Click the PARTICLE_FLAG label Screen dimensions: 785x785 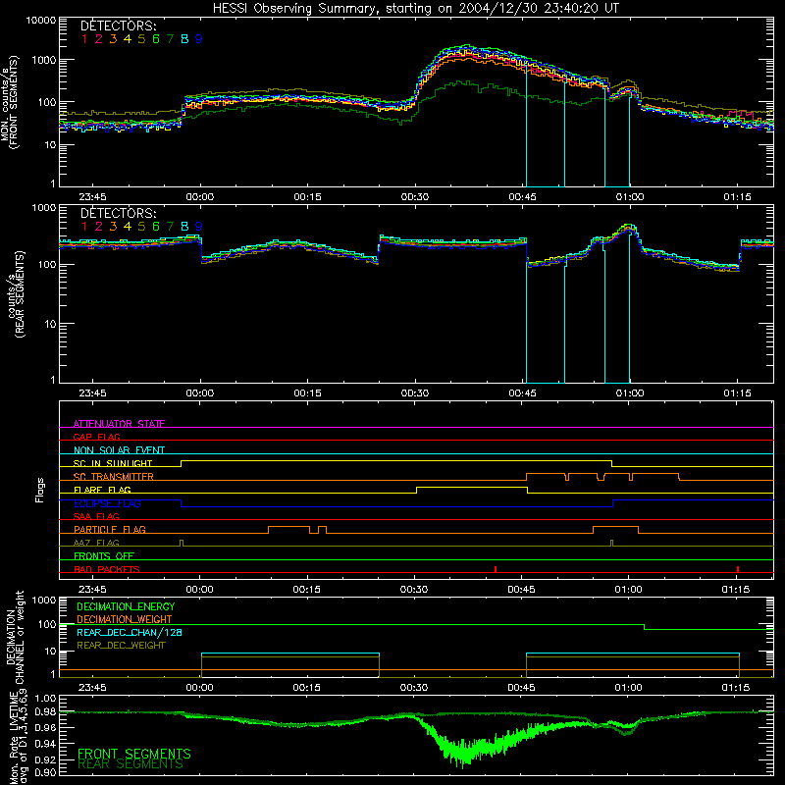[110, 529]
